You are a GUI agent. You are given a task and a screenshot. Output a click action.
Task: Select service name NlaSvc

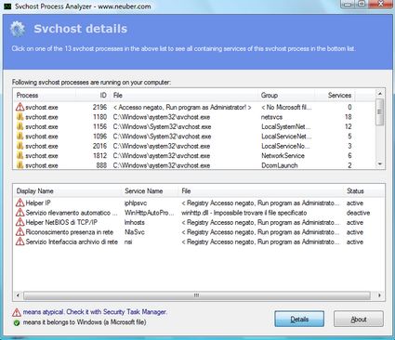[x=135, y=232]
